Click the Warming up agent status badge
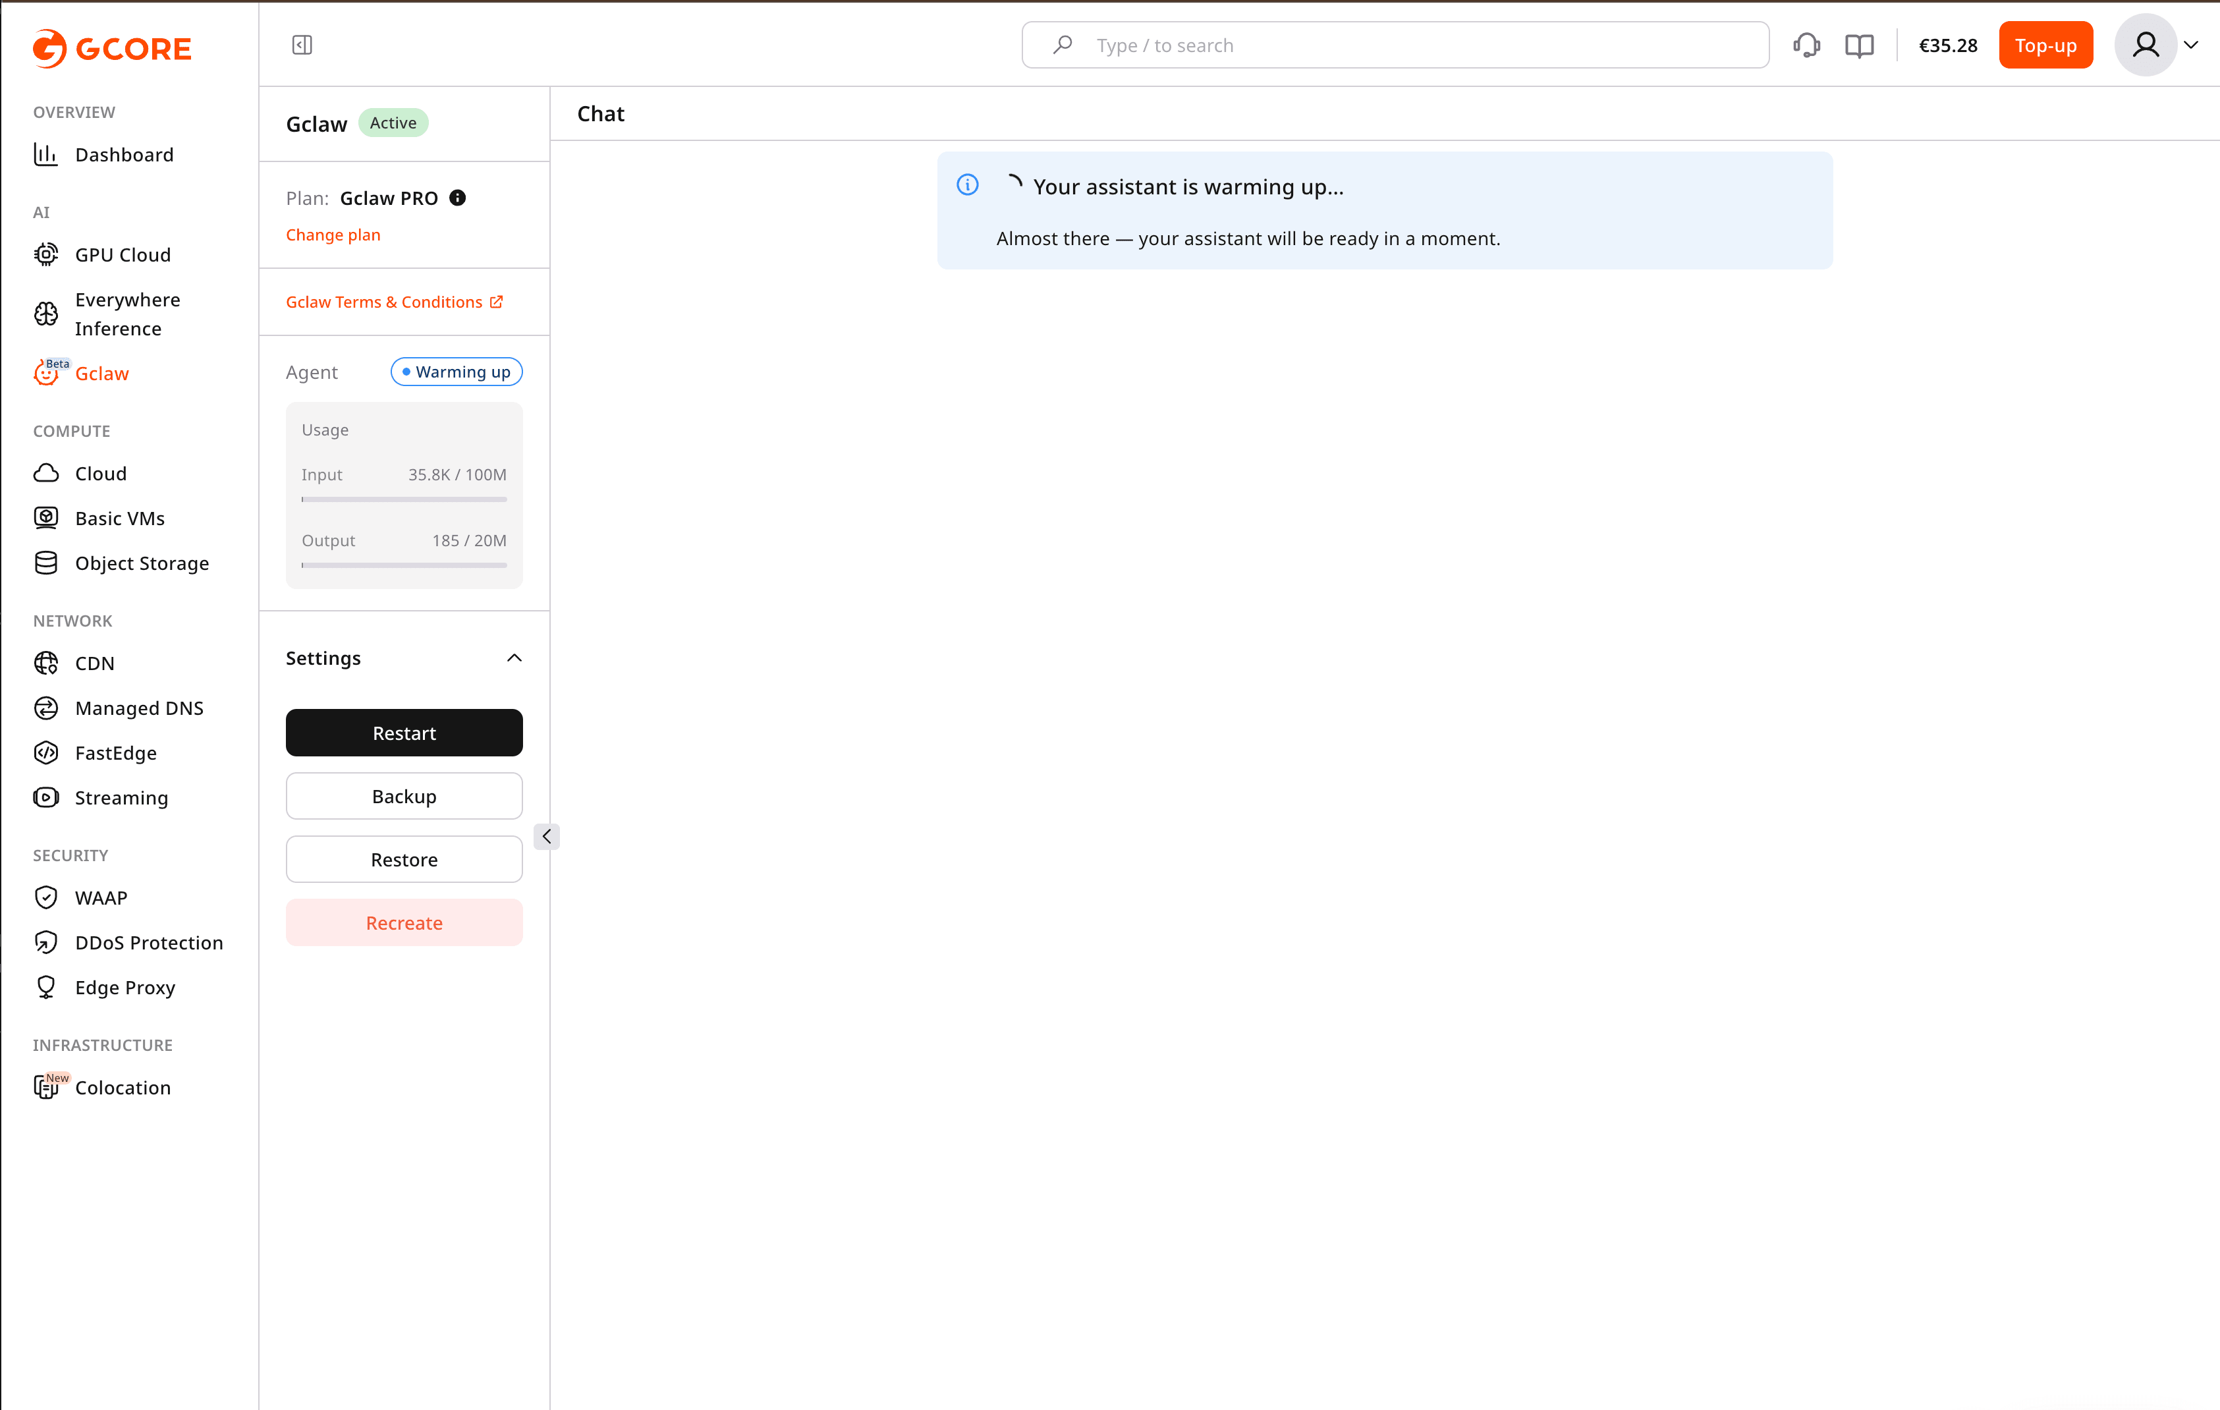 (x=457, y=372)
